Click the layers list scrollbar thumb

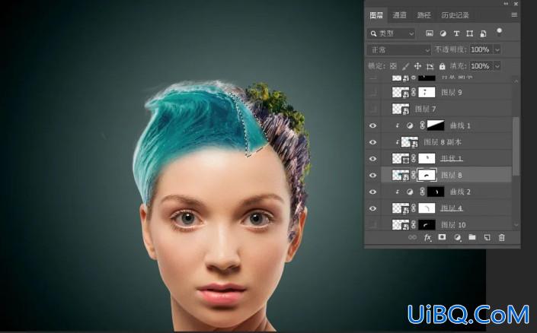(x=516, y=146)
